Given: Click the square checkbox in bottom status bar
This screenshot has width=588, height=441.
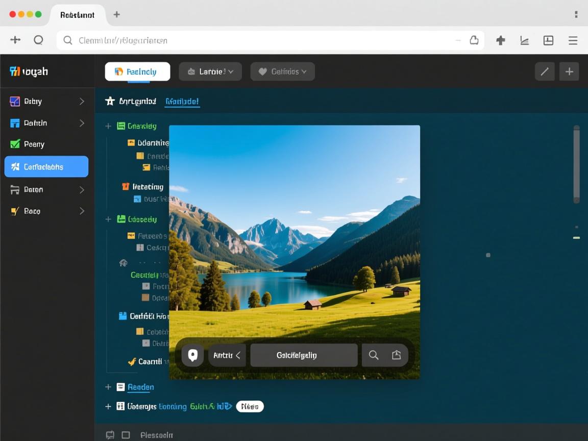Looking at the screenshot, I should coord(126,435).
